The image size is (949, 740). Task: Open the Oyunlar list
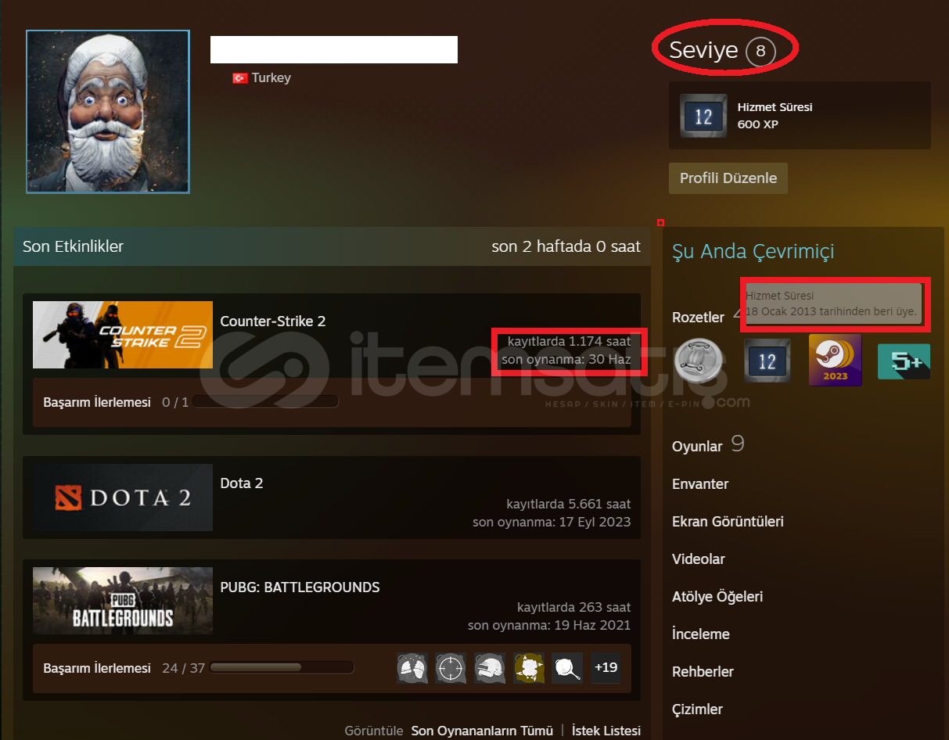coord(697,447)
